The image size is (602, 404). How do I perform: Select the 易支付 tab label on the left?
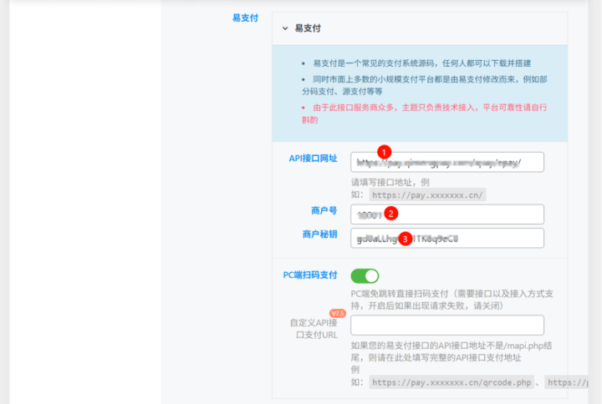coord(245,18)
